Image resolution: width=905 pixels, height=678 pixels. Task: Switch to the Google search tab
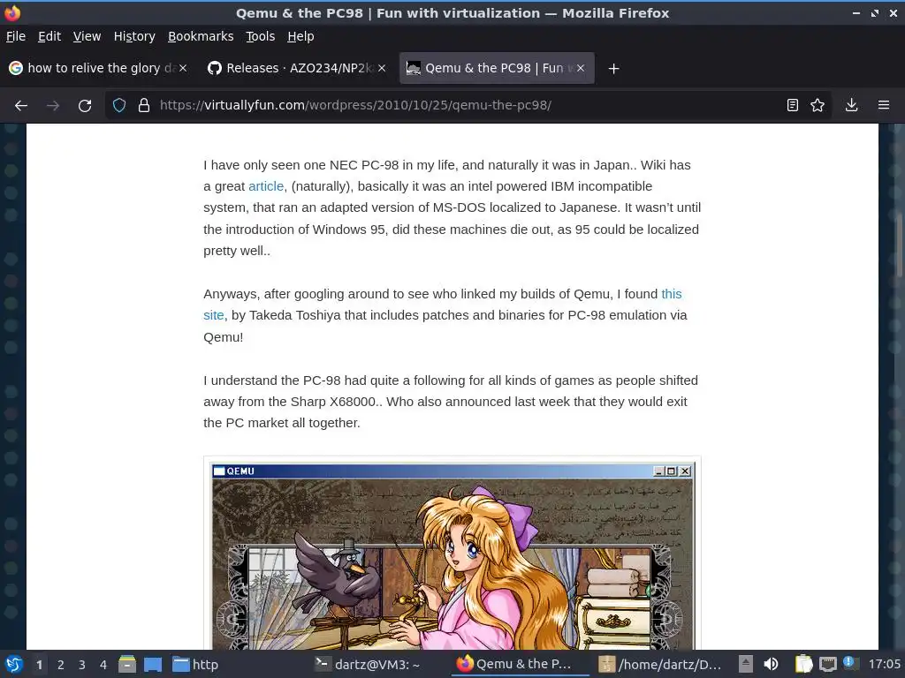pyautogui.click(x=92, y=68)
